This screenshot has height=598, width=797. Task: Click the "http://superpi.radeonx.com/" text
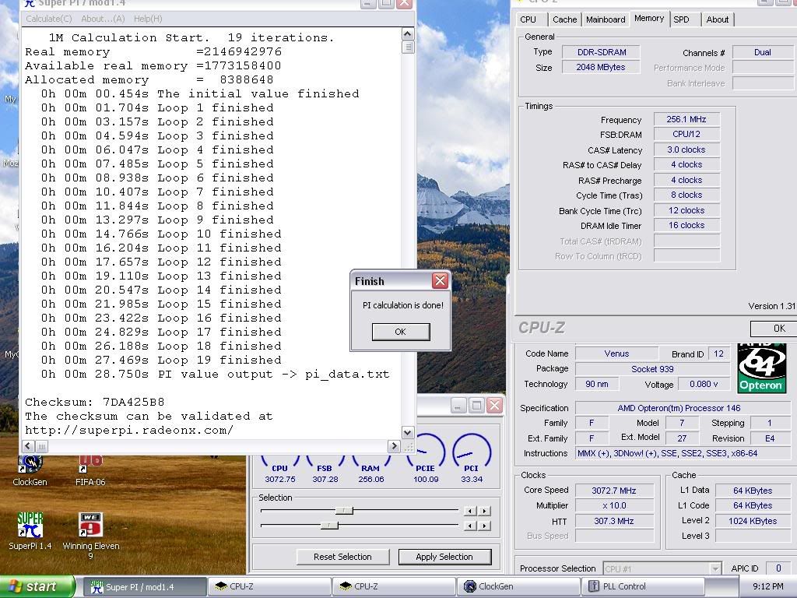(x=129, y=430)
